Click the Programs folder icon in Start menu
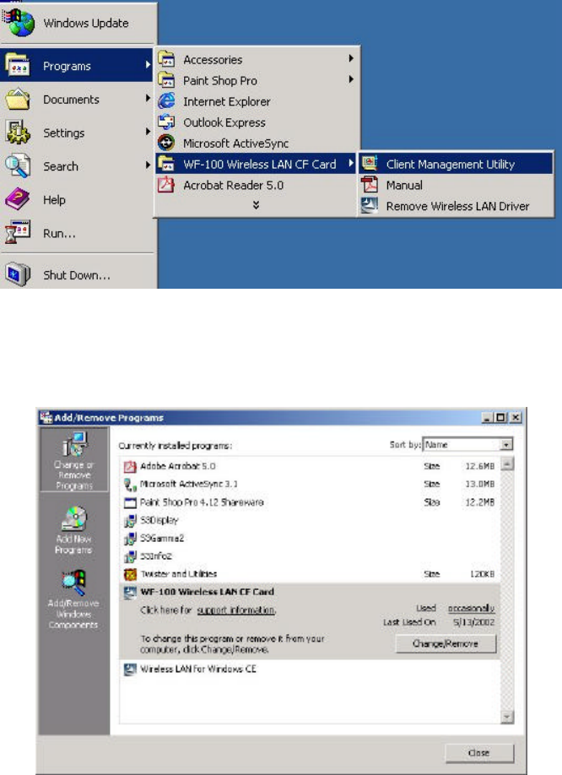This screenshot has height=775, width=562. tap(18, 65)
